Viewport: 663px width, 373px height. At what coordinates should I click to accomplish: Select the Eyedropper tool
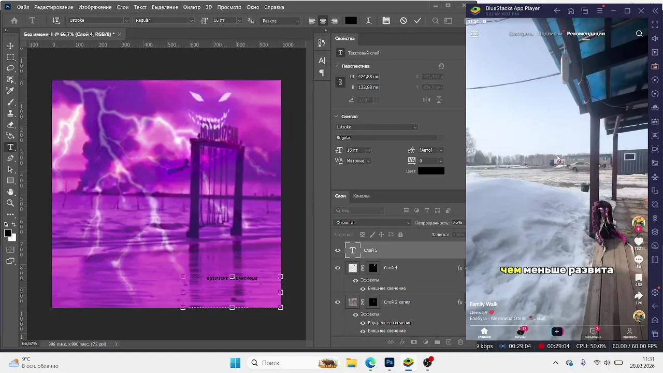10,91
